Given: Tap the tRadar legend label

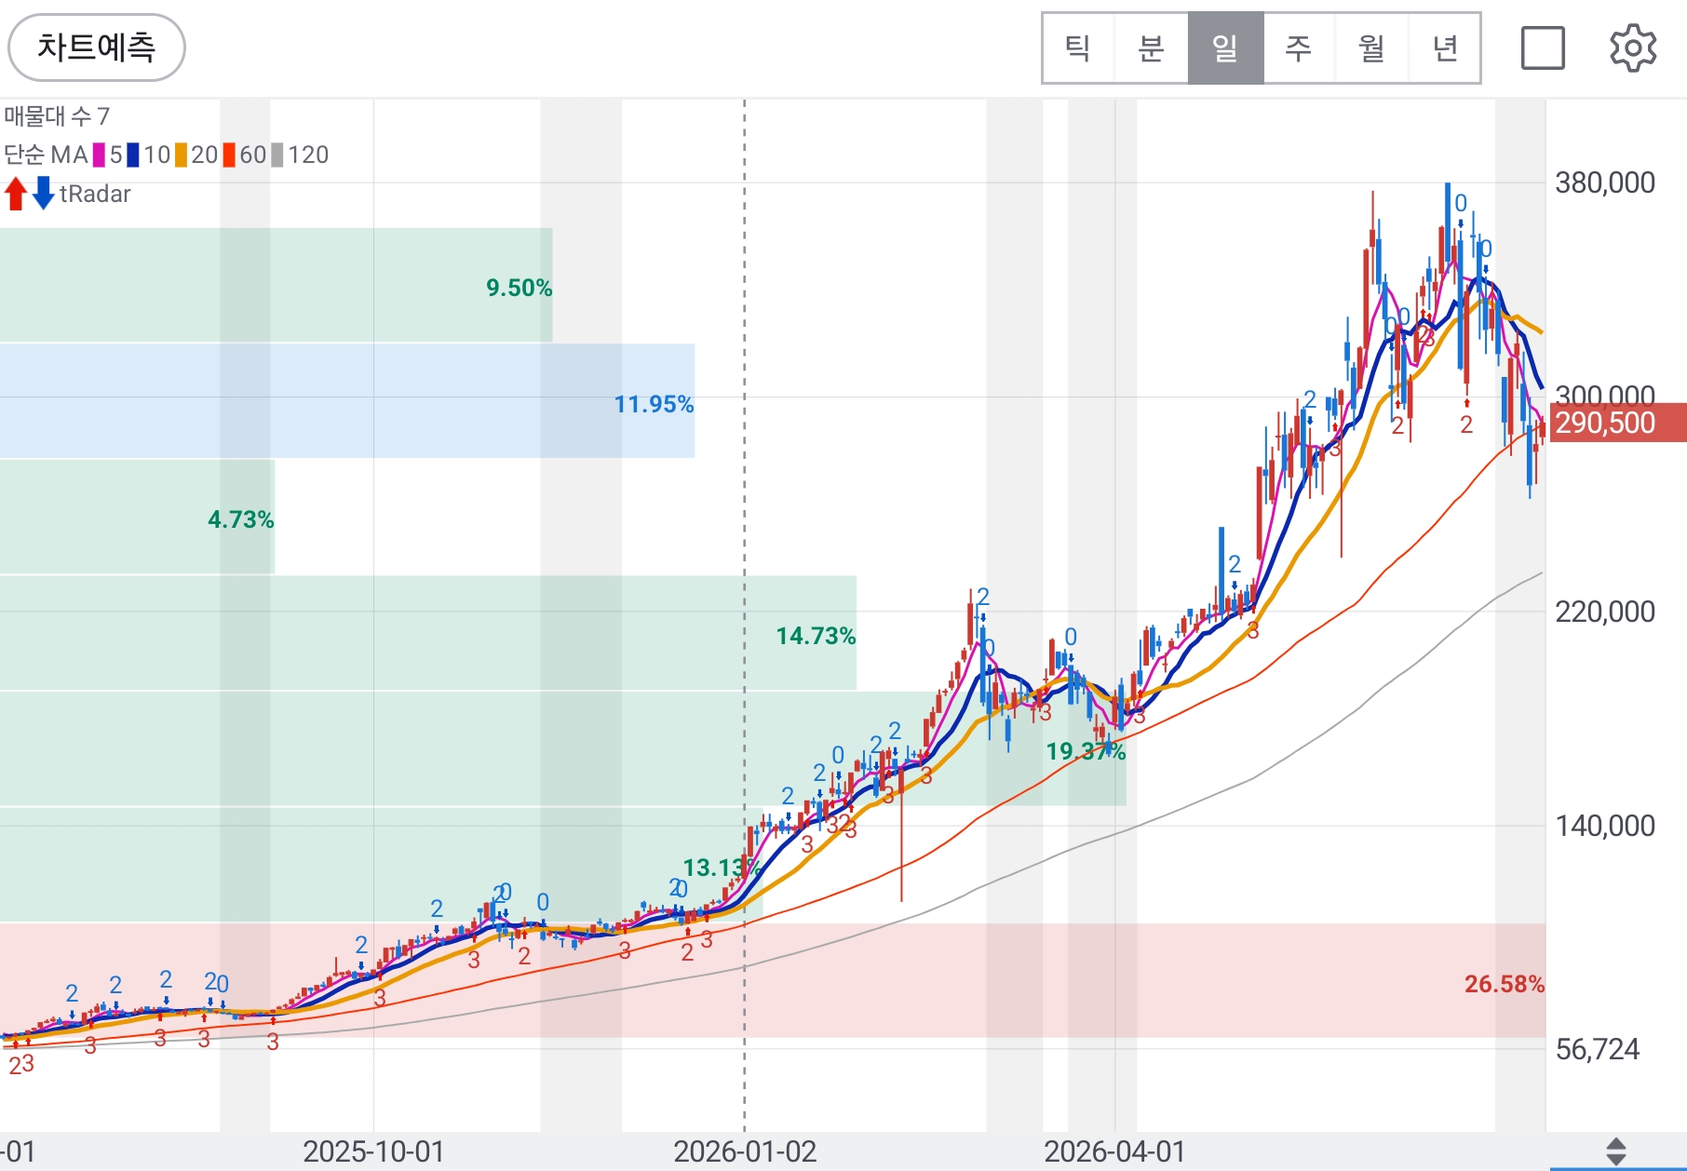Looking at the screenshot, I should point(95,194).
